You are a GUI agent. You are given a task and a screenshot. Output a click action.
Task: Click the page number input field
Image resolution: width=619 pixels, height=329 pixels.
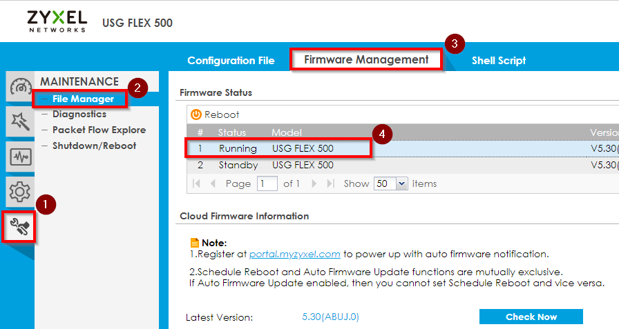coord(267,184)
